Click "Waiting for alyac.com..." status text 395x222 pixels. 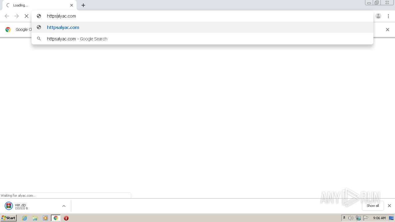[x=18, y=195]
